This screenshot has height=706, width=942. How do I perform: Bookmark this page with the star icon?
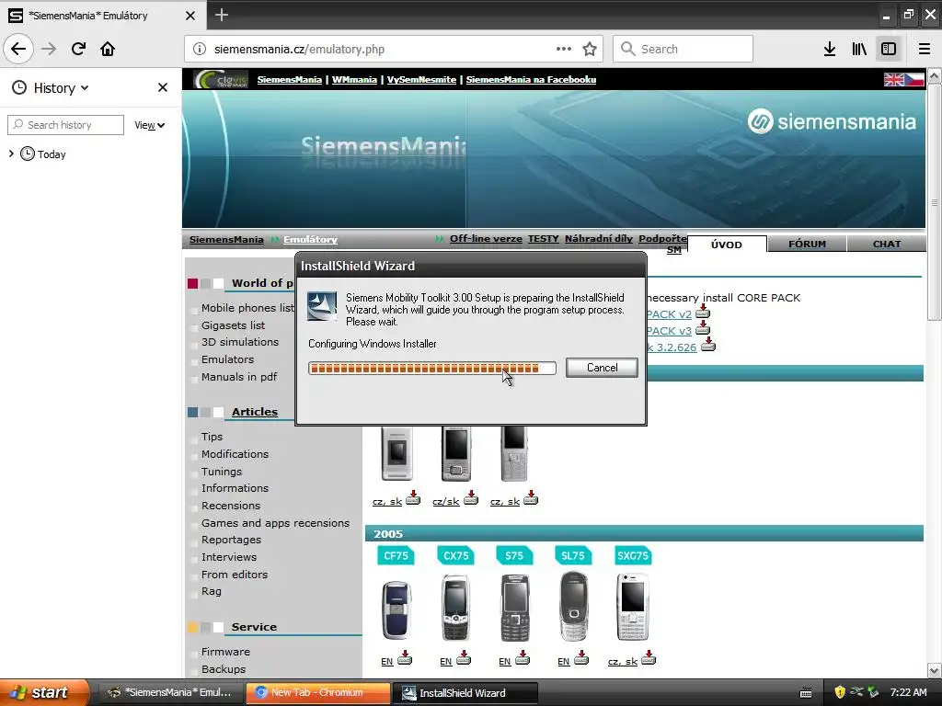(590, 50)
